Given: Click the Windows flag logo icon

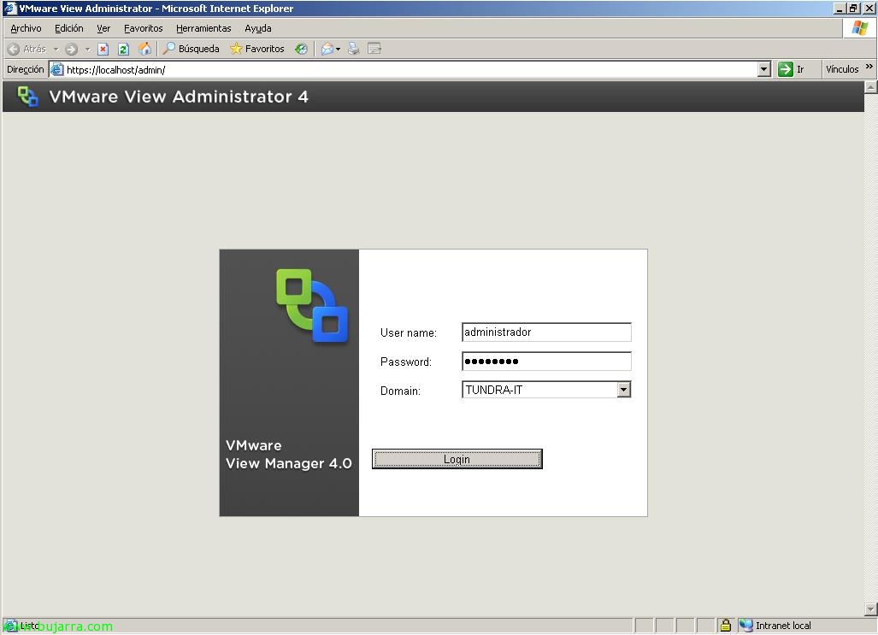Looking at the screenshot, I should point(859,28).
